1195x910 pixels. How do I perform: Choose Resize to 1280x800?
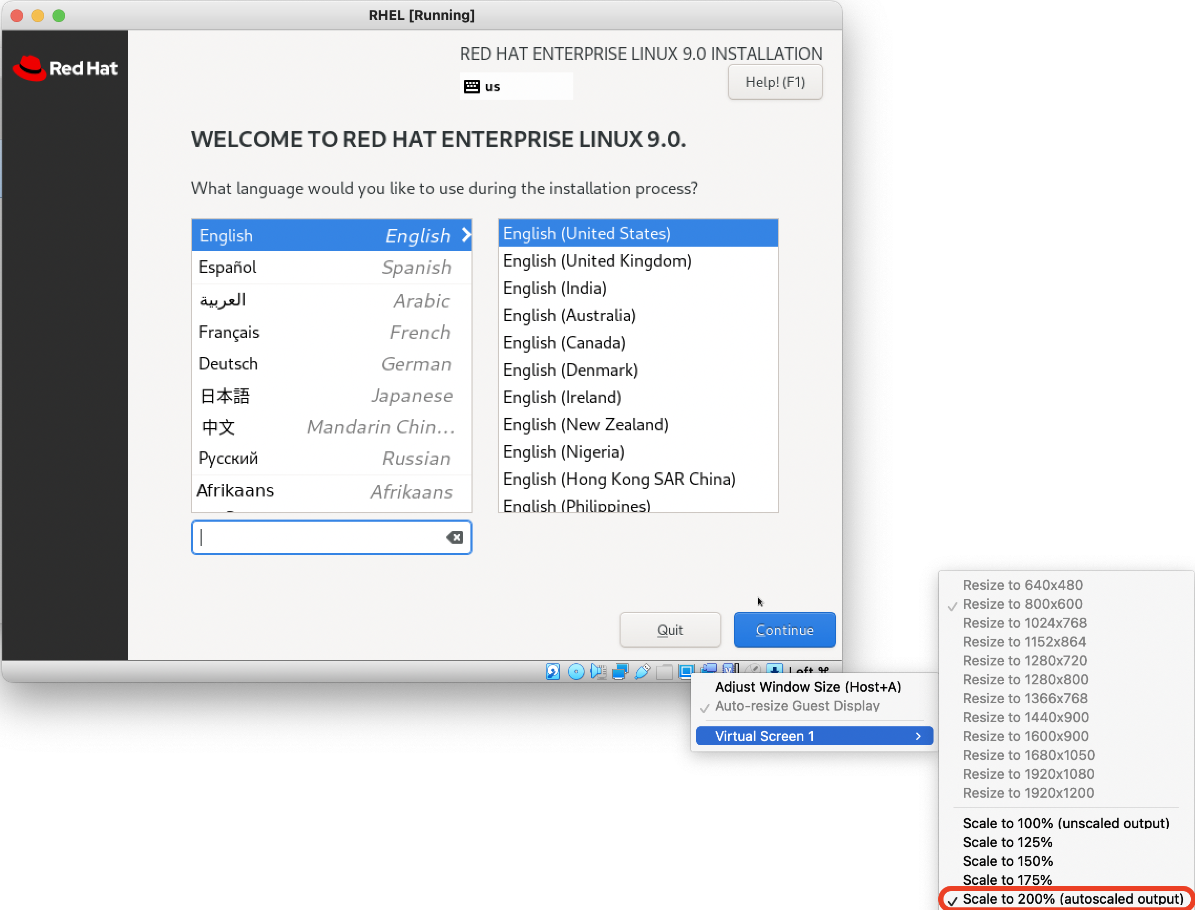point(1025,680)
